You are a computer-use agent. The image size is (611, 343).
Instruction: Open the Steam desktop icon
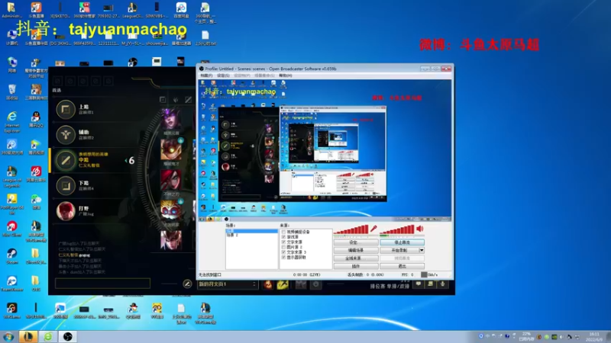pos(11,256)
